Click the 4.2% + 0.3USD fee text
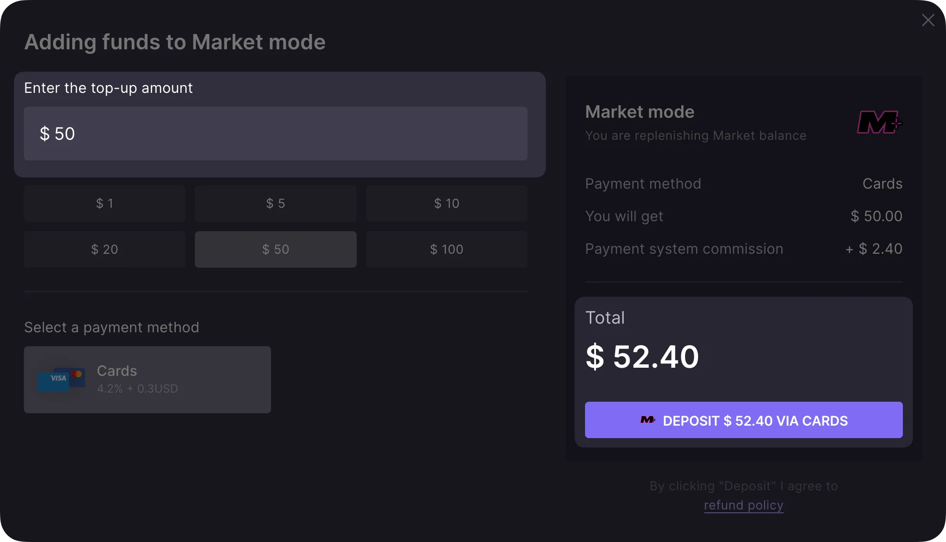Viewport: 946px width, 542px height. [x=137, y=389]
